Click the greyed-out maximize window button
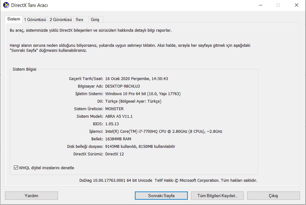 point(278,5)
